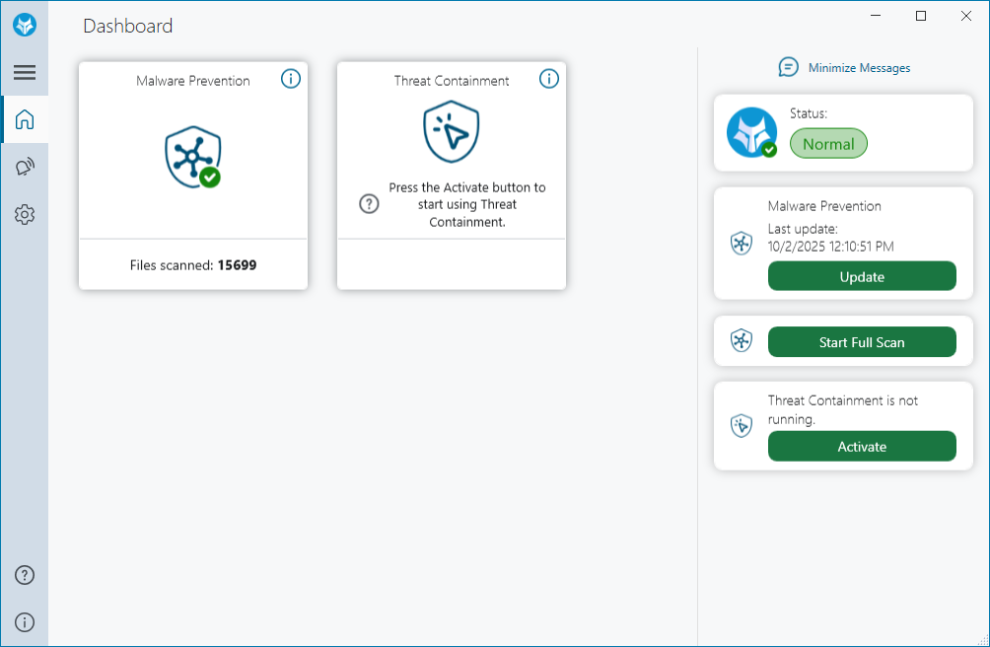Viewport: 990px width, 647px height.
Task: Open the Settings gear in sidebar
Action: pos(25,215)
